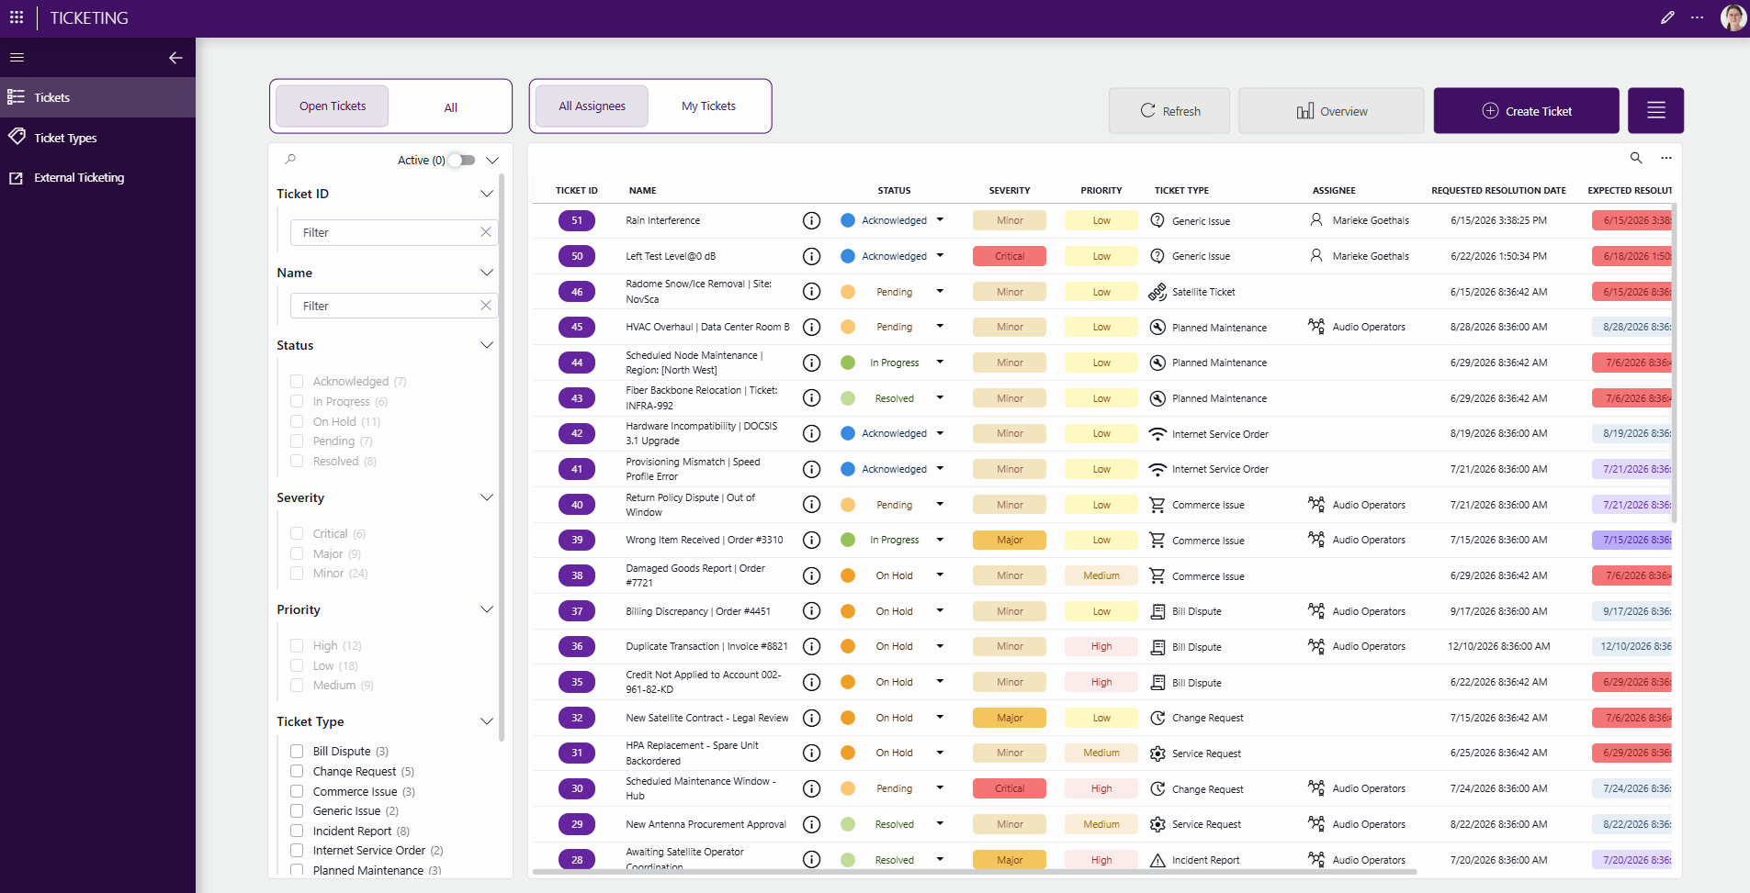This screenshot has height=893, width=1750.
Task: Open the table ellipsis options menu
Action: tap(1665, 158)
